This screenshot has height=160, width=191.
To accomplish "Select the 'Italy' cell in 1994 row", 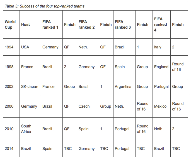I will pos(161,47).
